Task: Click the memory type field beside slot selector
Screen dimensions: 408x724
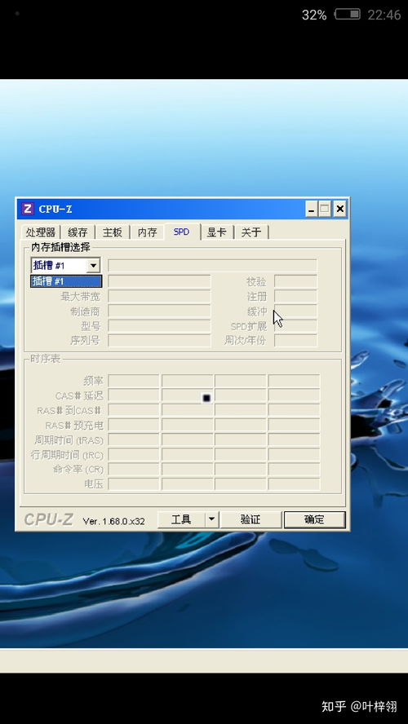Action: (212, 266)
